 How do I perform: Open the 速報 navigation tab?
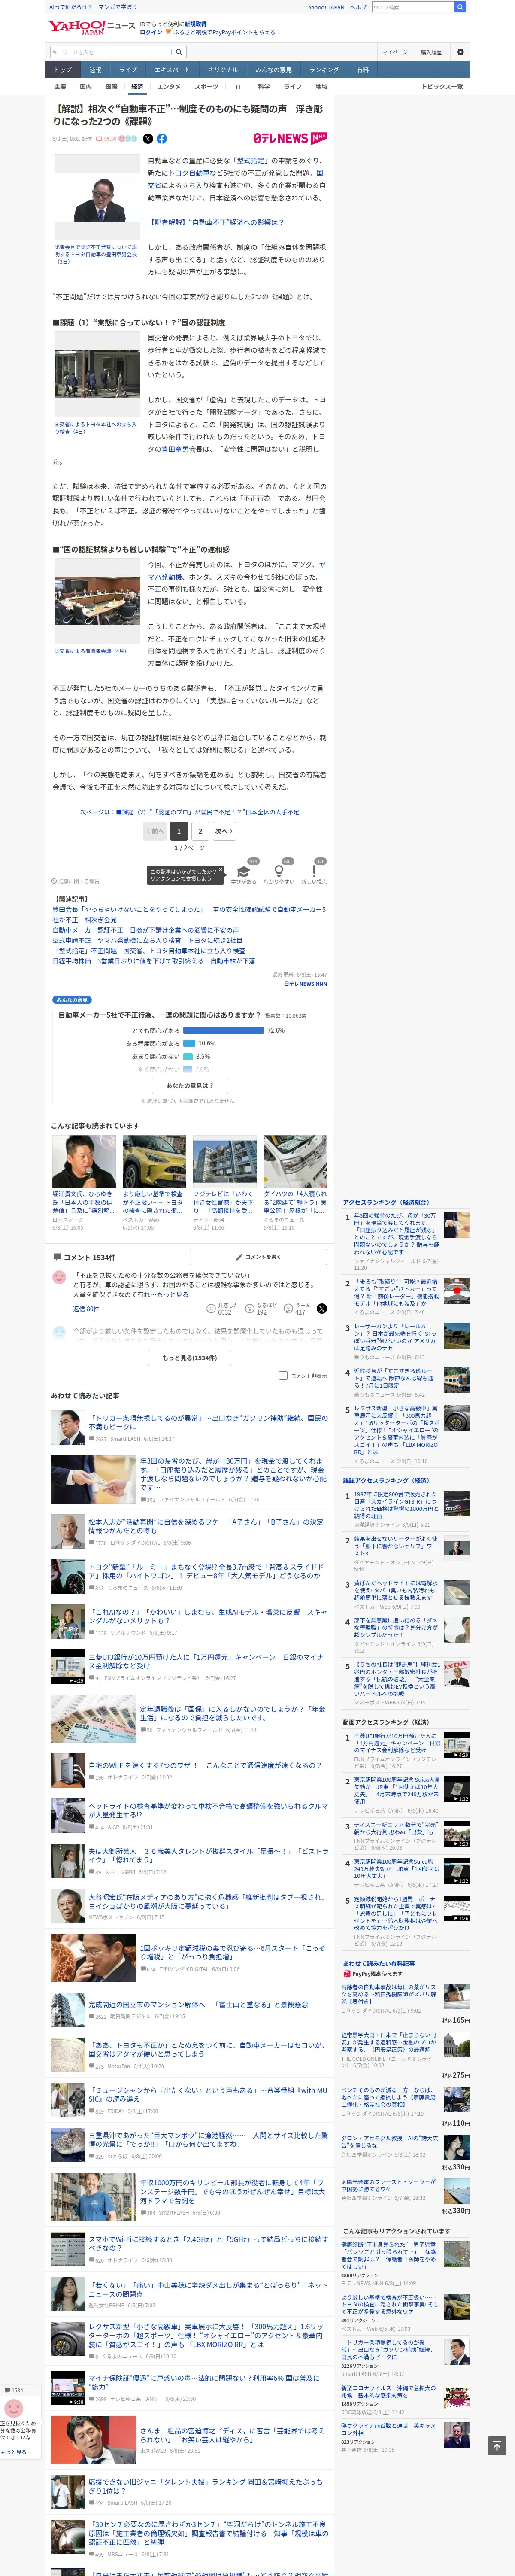(95, 70)
